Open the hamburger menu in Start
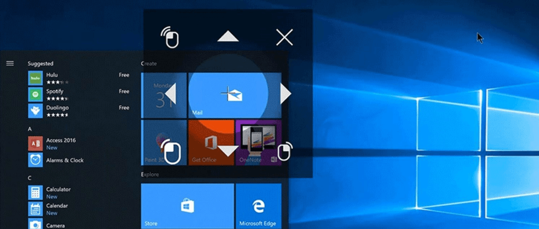Image resolution: width=539 pixels, height=229 pixels. pyautogui.click(x=9, y=63)
